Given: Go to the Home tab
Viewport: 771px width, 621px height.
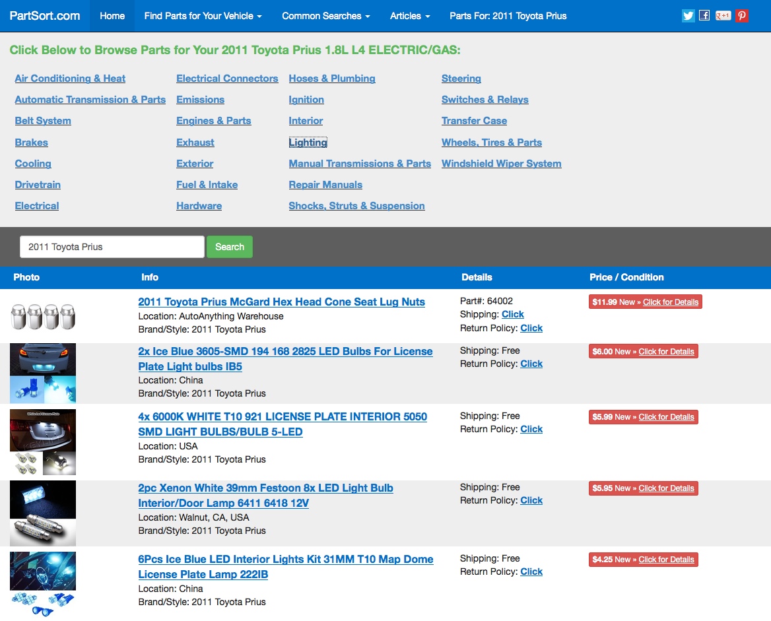Looking at the screenshot, I should coord(112,16).
